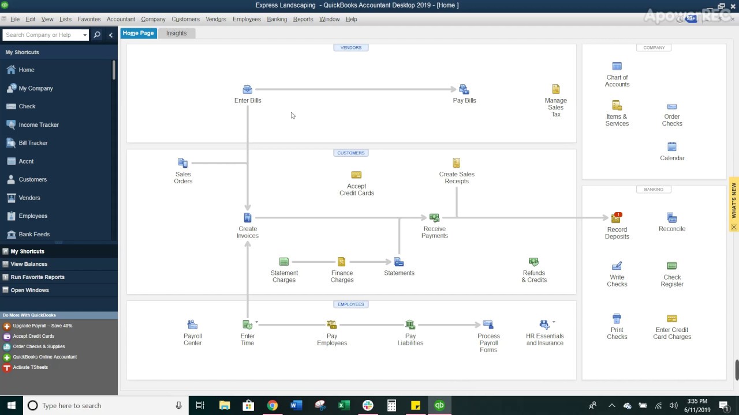Open the Payroll Center icon
This screenshot has width=739, height=415.
[192, 325]
